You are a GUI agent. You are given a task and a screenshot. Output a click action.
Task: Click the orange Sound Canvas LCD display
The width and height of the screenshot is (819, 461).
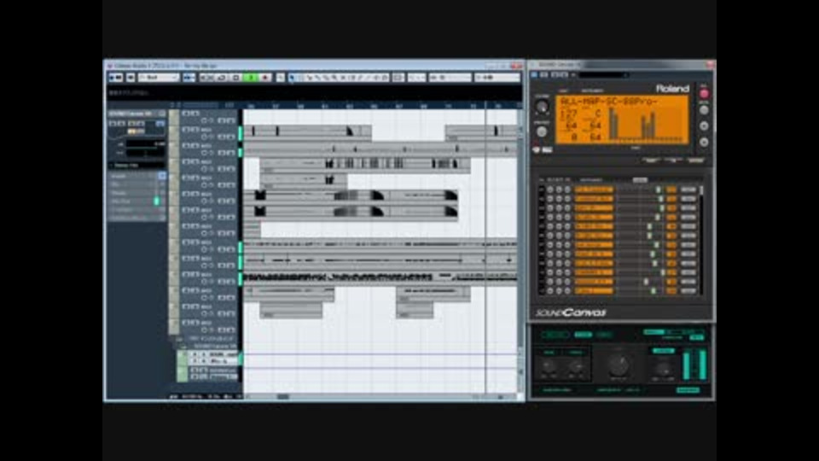point(622,120)
